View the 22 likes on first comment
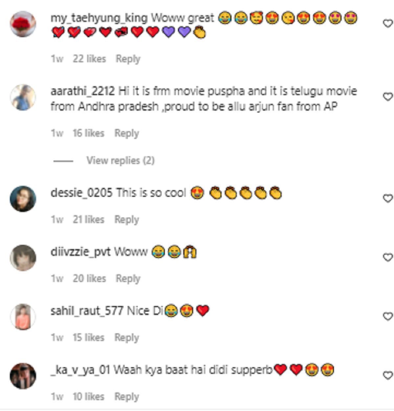 coord(89,59)
